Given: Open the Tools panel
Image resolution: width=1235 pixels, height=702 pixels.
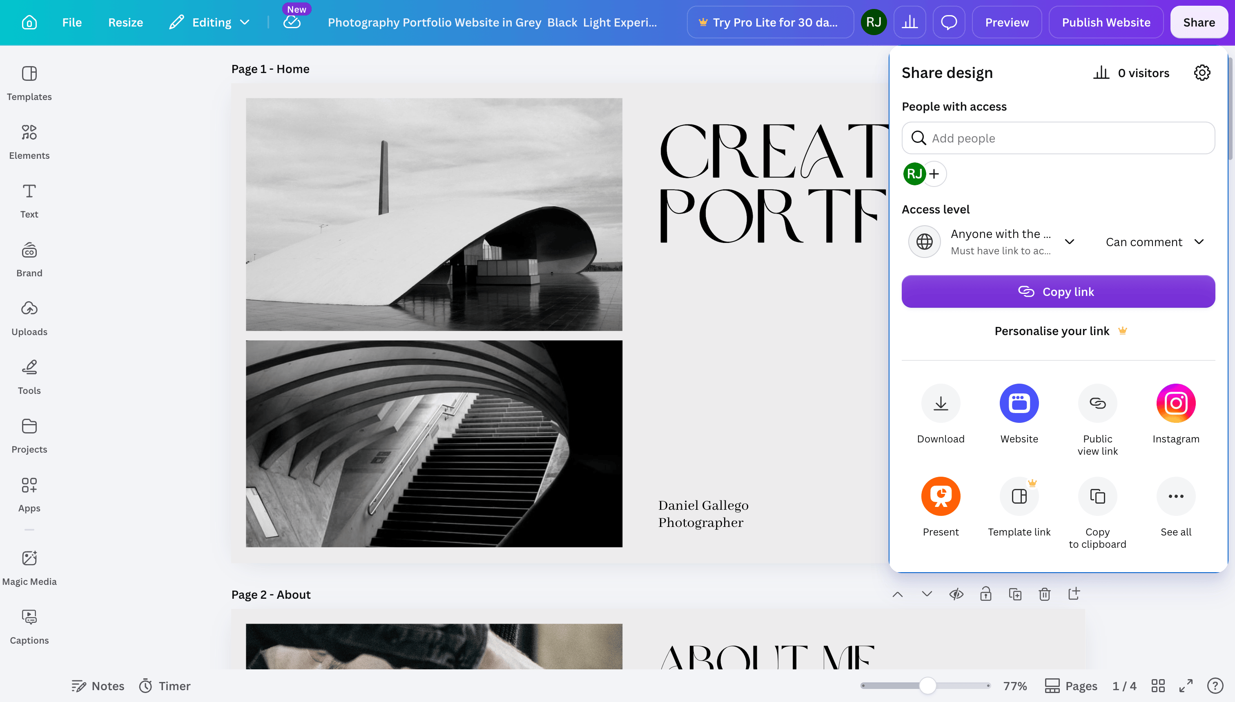Looking at the screenshot, I should pos(29,377).
